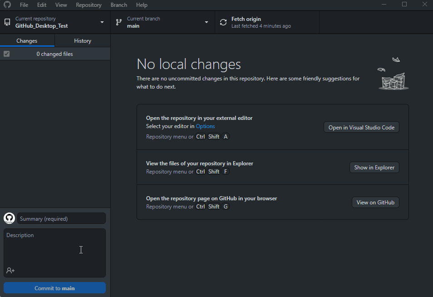Switch to the History tab
The width and height of the screenshot is (433, 297).
pyautogui.click(x=83, y=40)
